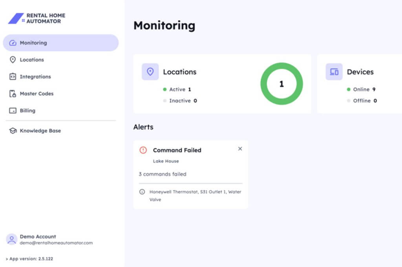
Task: Go to the Billing section
Action: [27, 111]
